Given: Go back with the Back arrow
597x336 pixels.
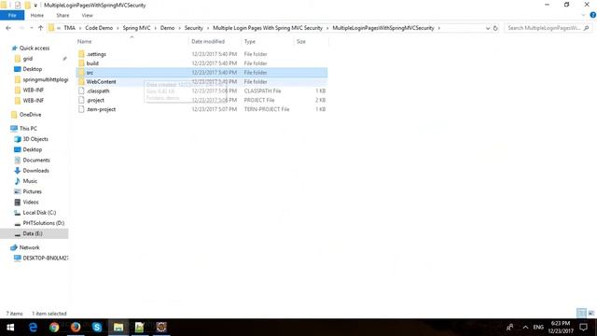Looking at the screenshot, I should (8, 28).
